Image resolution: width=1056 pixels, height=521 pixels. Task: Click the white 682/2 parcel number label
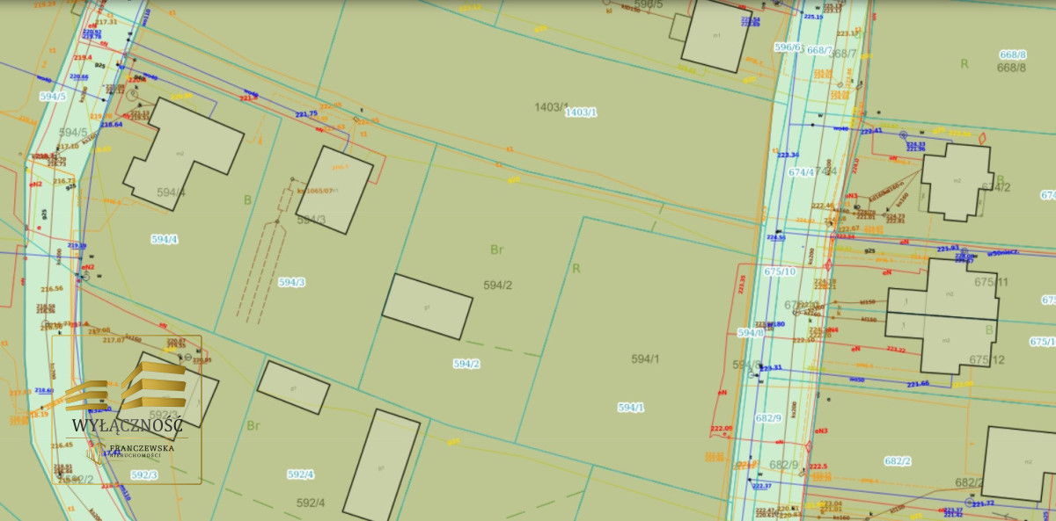898,461
